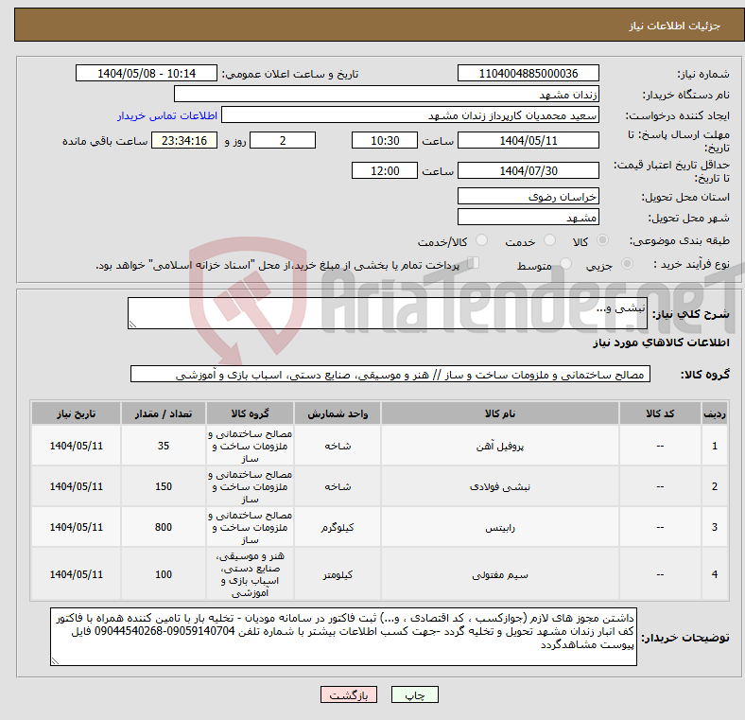Select the کالا/خدمت radio button
The height and width of the screenshot is (720, 745).
coord(481,240)
